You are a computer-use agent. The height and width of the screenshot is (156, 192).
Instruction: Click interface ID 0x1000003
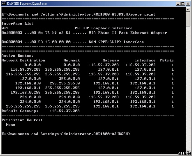coord(12,33)
